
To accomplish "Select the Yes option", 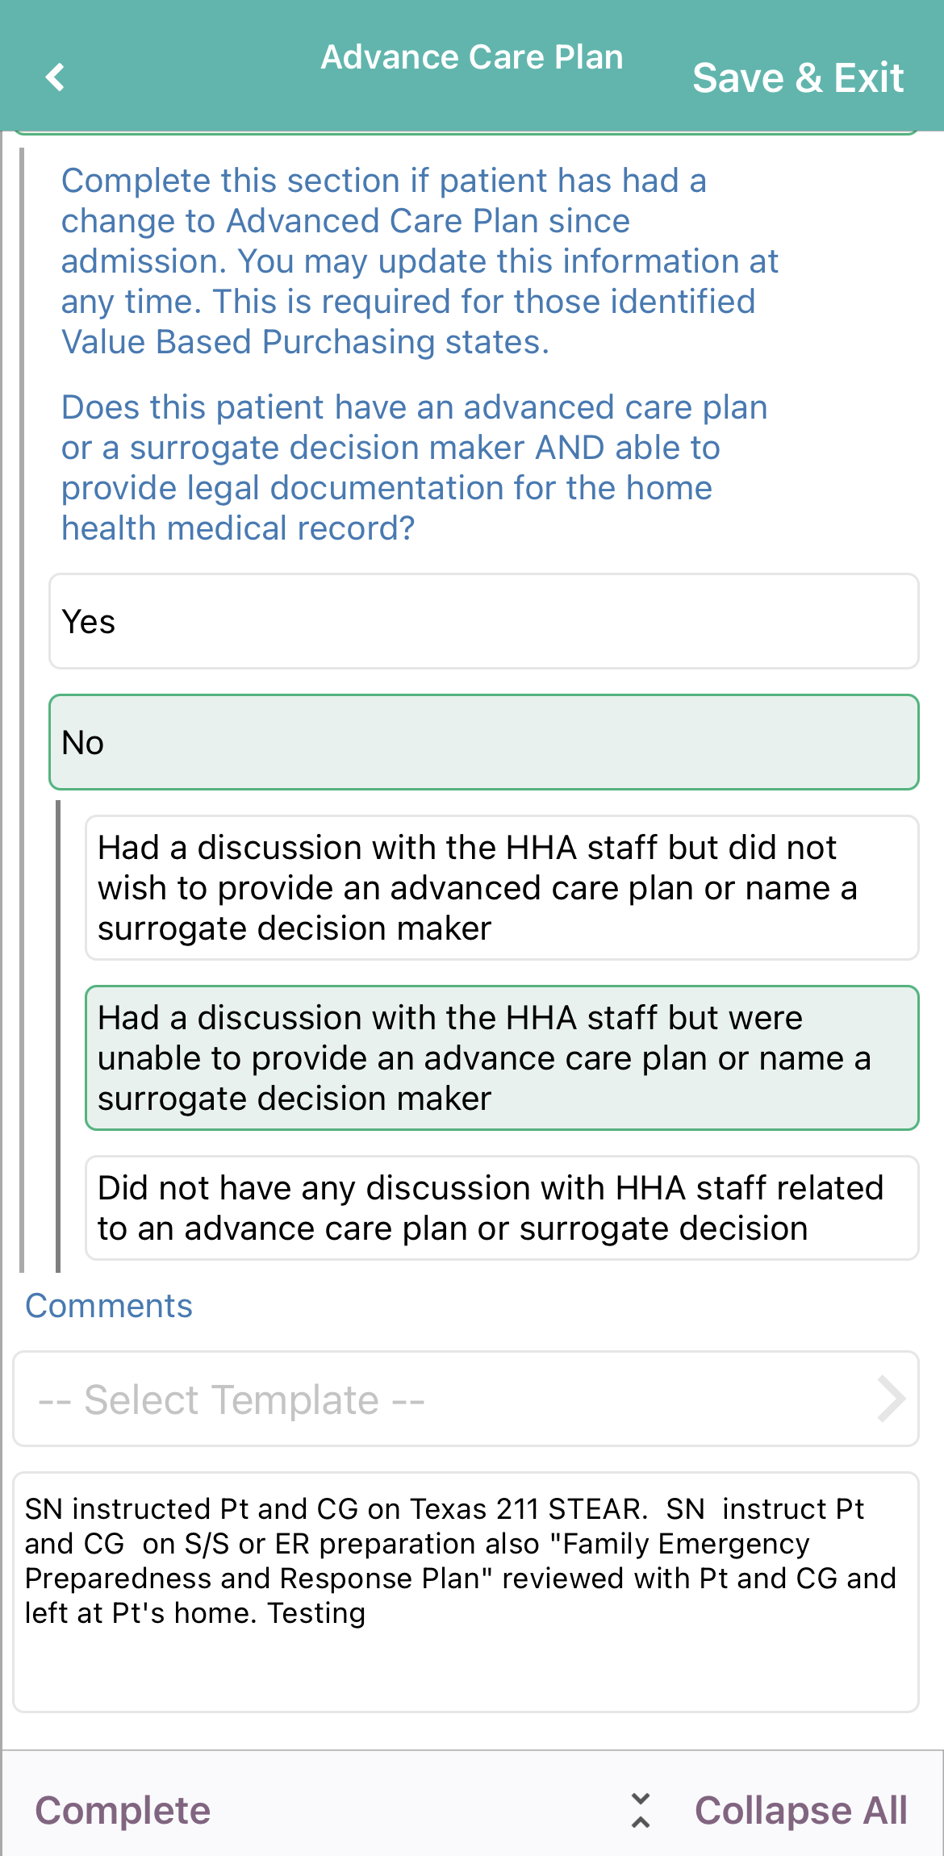I will tap(484, 621).
